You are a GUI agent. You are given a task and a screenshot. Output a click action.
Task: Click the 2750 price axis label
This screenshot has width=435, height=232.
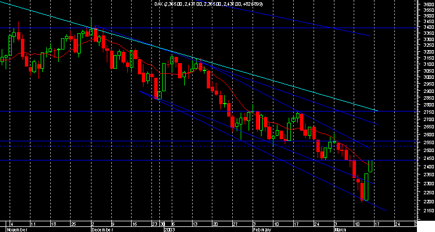[429, 112]
